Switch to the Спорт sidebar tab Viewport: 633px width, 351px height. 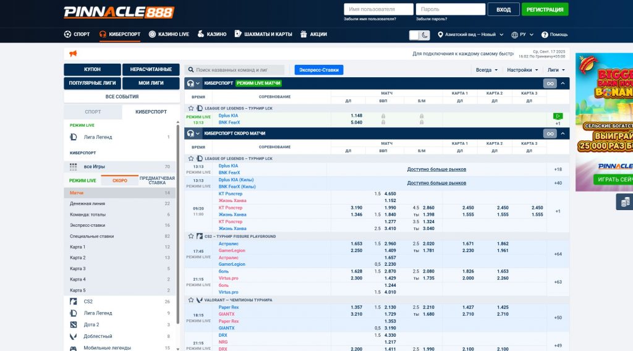click(x=93, y=112)
